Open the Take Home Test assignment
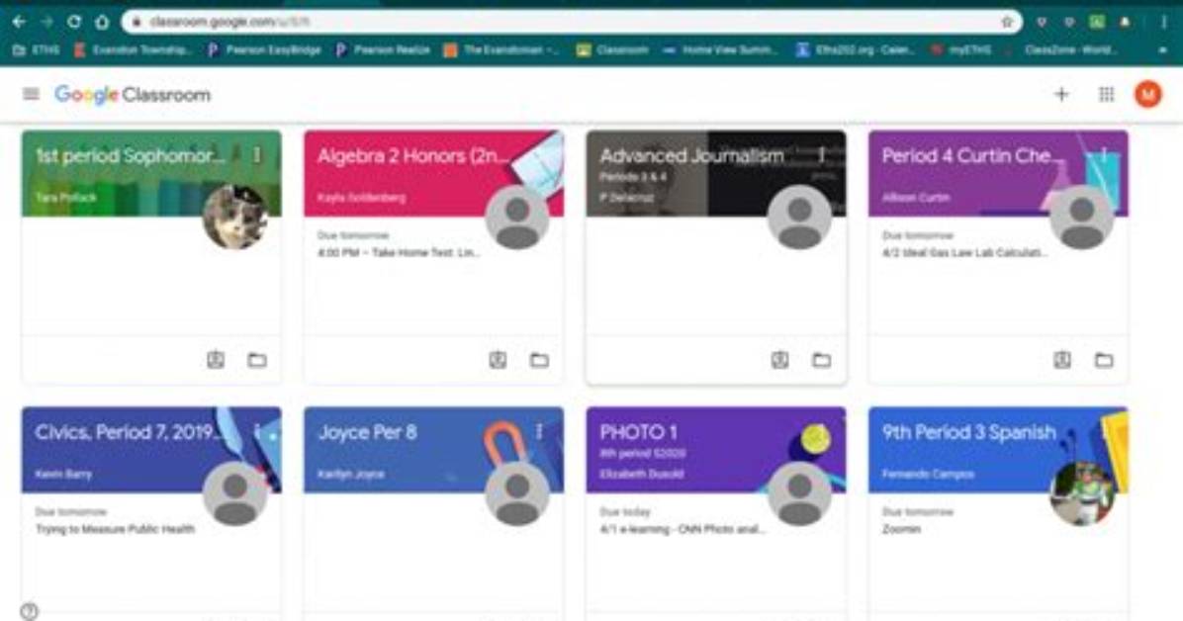Viewport: 1183px width, 621px height. 399,252
